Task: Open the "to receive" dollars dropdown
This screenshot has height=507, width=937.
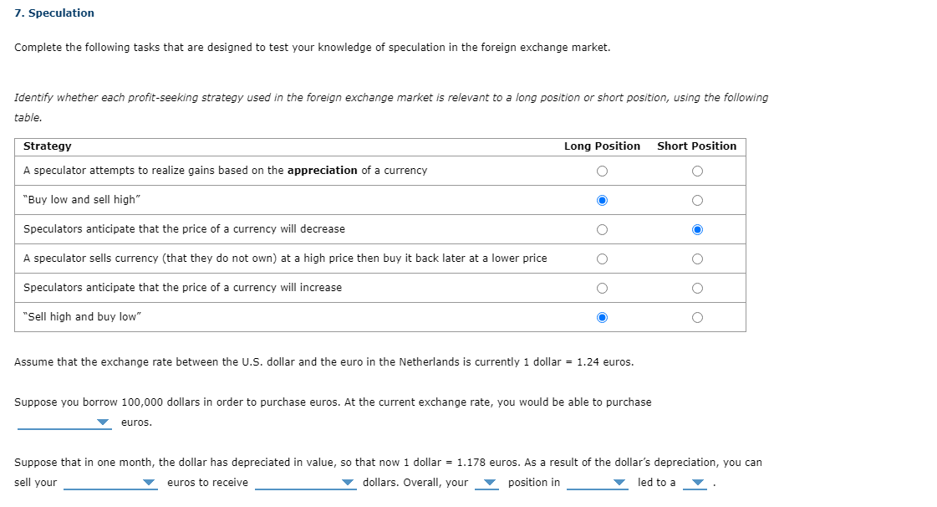Action: pos(349,483)
